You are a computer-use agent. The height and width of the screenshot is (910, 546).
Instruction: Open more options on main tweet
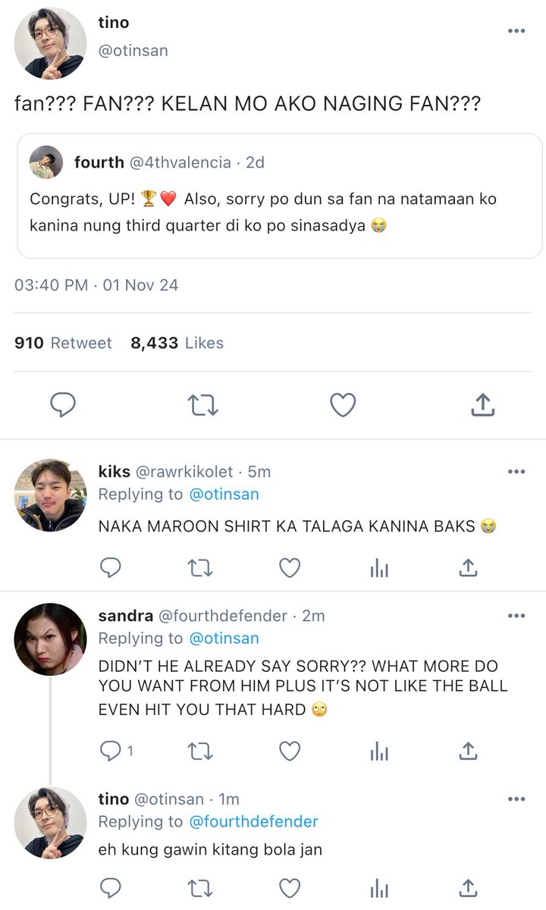point(516,31)
